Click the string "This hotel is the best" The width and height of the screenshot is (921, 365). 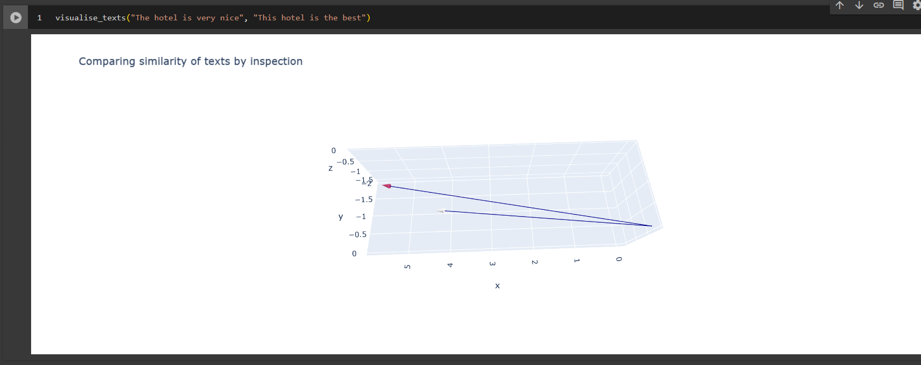tap(310, 18)
